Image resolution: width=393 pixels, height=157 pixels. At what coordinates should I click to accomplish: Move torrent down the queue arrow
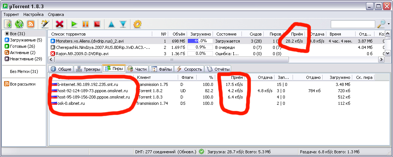pyautogui.click(x=123, y=24)
